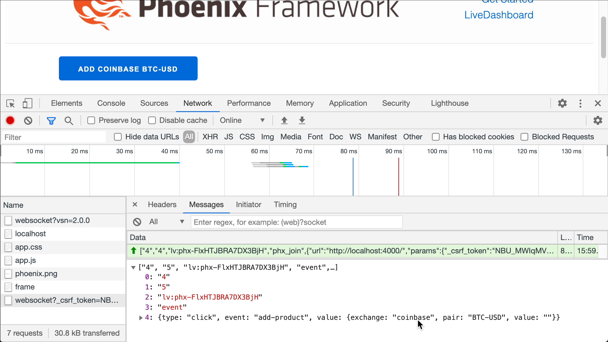Image resolution: width=608 pixels, height=342 pixels.
Task: Open the Application tab
Action: click(348, 103)
